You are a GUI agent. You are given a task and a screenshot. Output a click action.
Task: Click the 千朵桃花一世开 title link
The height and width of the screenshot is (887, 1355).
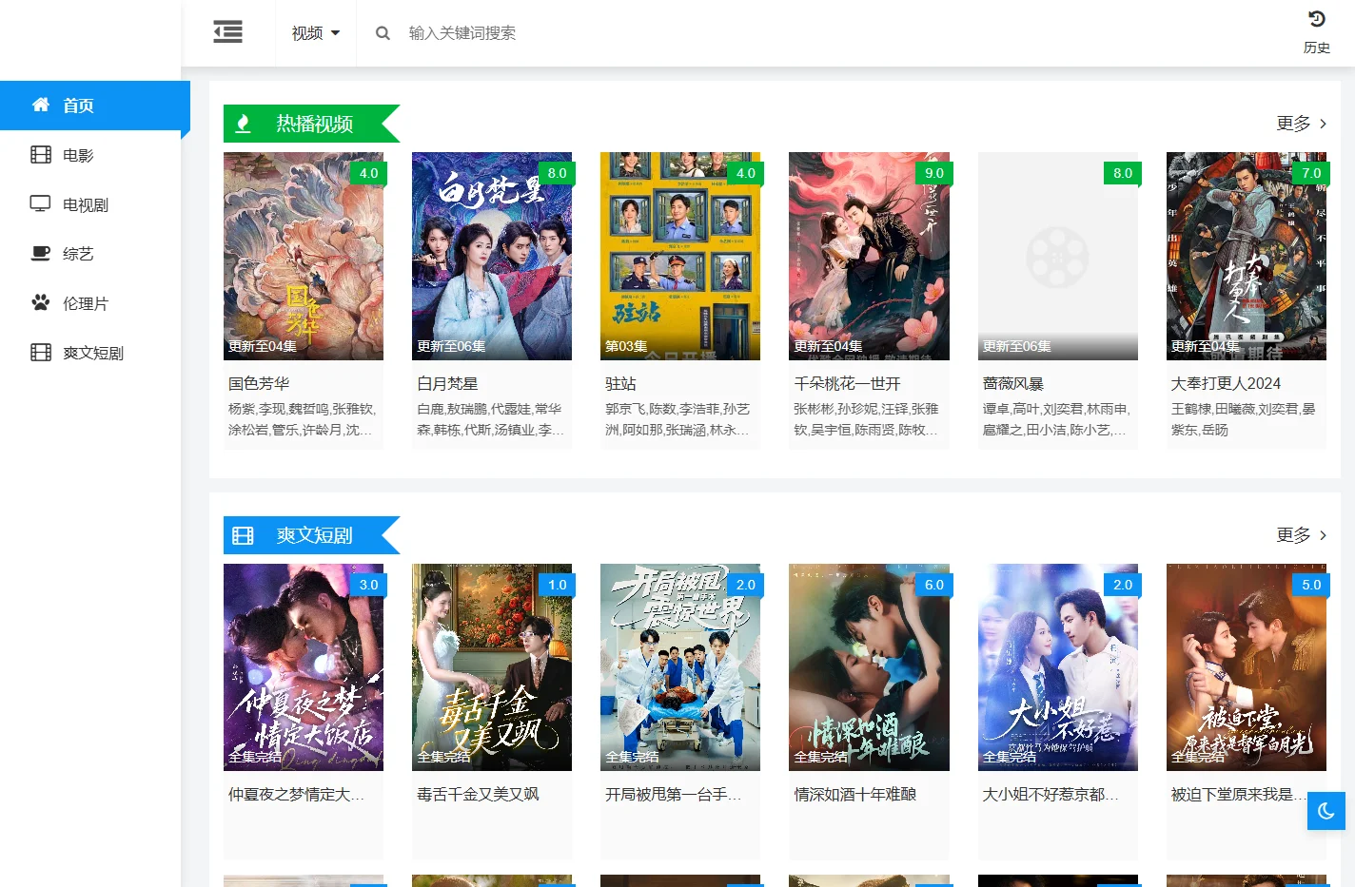coord(848,383)
